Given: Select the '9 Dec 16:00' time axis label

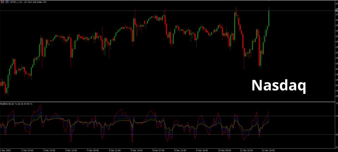Looking at the screenshot, I should tap(202, 150).
